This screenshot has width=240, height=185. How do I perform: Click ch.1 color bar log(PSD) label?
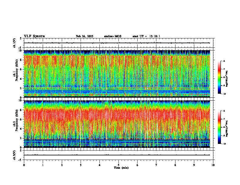[227, 79]
